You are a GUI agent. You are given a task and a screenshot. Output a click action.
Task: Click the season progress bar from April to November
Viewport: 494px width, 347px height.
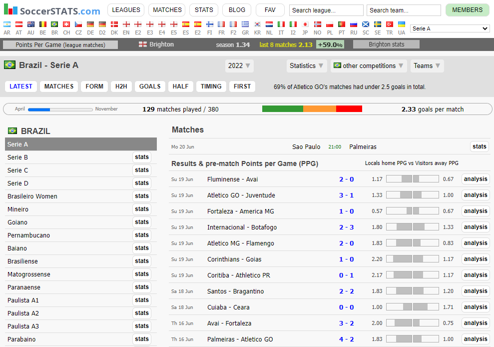coord(60,109)
